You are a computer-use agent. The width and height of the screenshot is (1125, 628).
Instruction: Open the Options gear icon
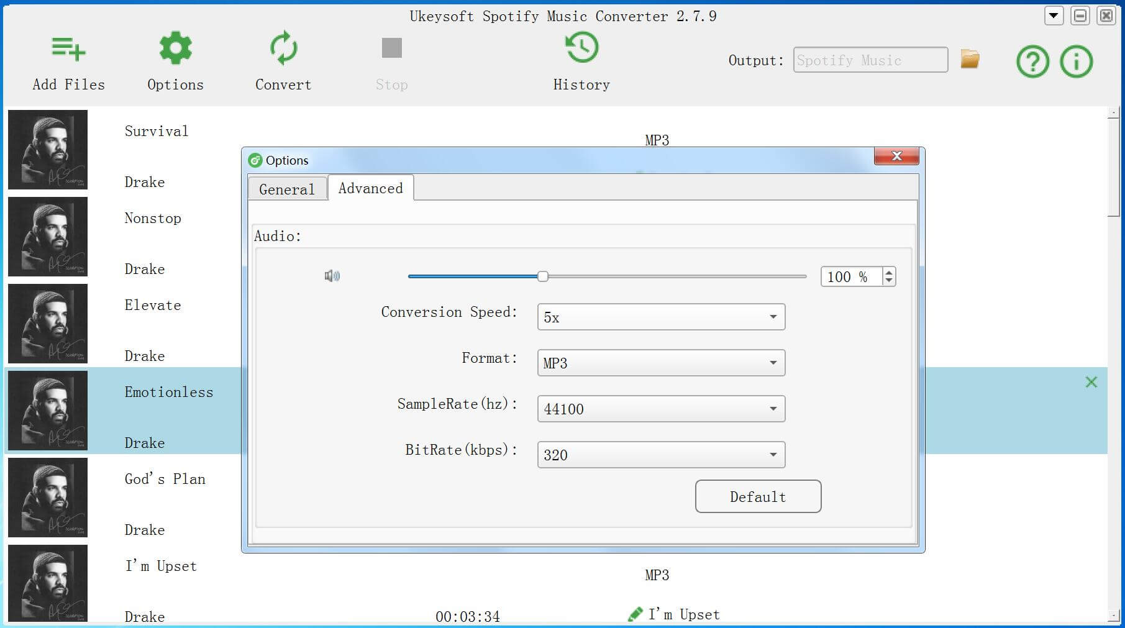(x=176, y=48)
